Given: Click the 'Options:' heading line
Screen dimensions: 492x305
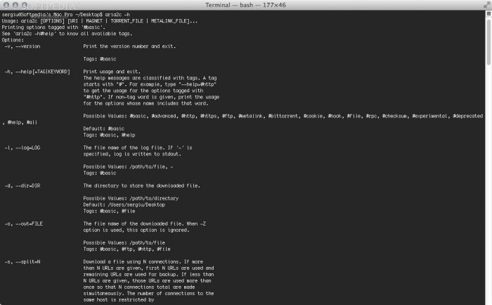Looking at the screenshot, I should [x=13, y=40].
